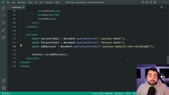This screenshot has width=169, height=95.
Task: Open the editor More Actions ellipsis
Action: pos(166,7)
